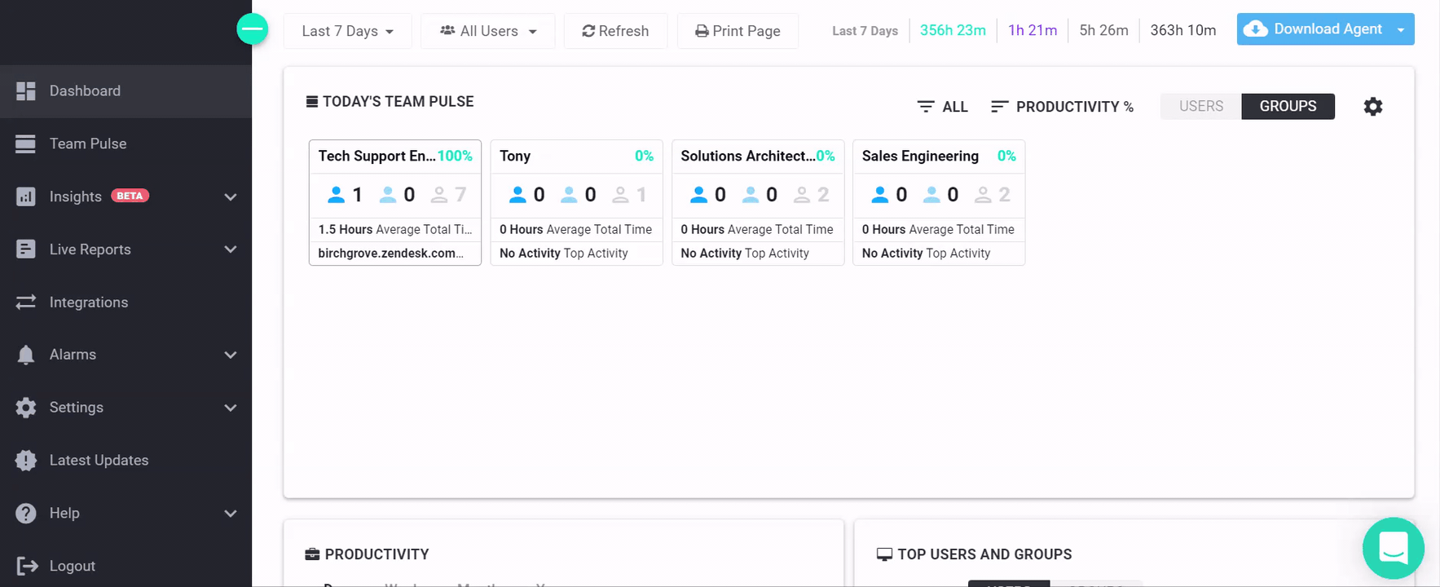Open the Sales Engineering group card title
This screenshot has height=587, width=1440.
pyautogui.click(x=920, y=156)
